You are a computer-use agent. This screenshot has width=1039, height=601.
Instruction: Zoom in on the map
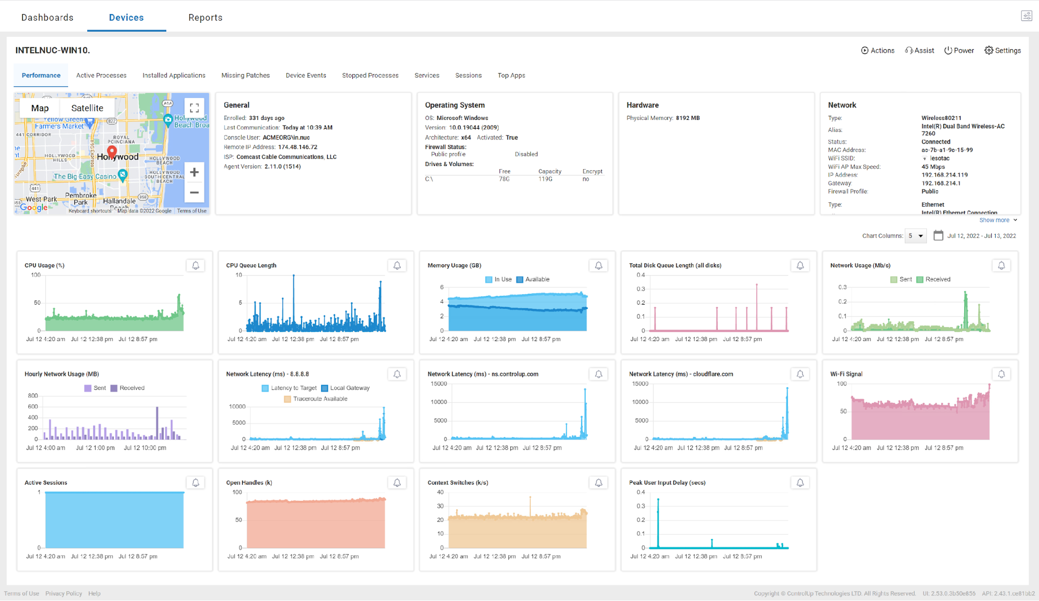(x=194, y=172)
